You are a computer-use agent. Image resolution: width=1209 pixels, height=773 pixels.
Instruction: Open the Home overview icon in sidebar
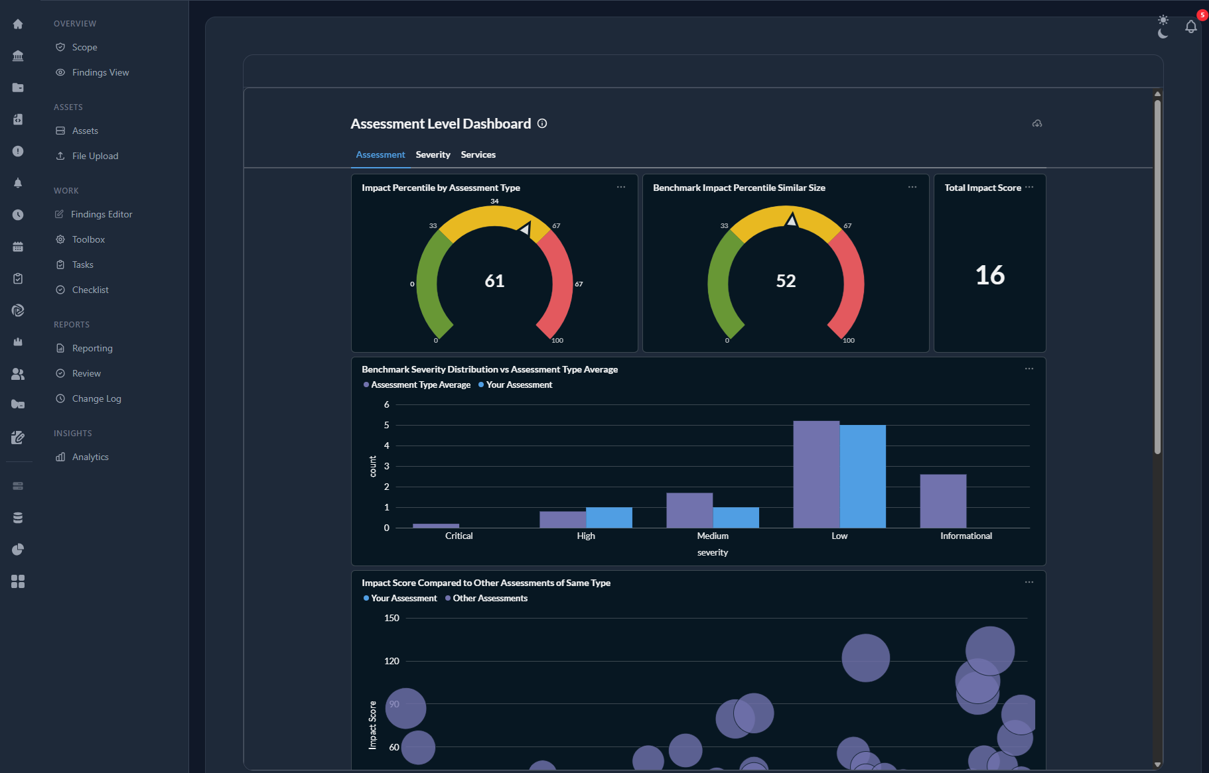coord(18,24)
